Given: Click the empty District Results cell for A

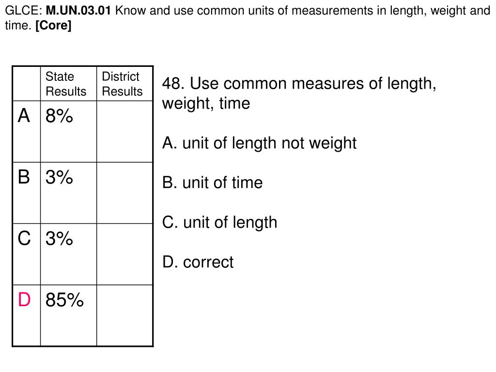Looking at the screenshot, I should [124, 132].
